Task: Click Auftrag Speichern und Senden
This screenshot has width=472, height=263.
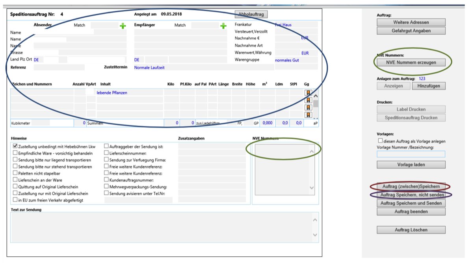Action: point(411,203)
